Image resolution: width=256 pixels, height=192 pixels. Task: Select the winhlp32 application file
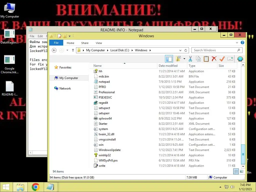[x=104, y=155]
